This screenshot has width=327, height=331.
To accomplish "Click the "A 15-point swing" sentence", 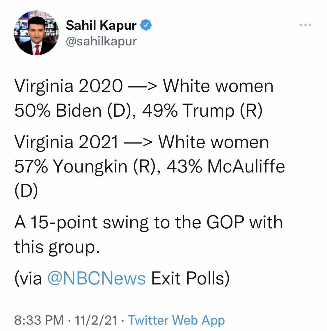I will pos(148,234).
